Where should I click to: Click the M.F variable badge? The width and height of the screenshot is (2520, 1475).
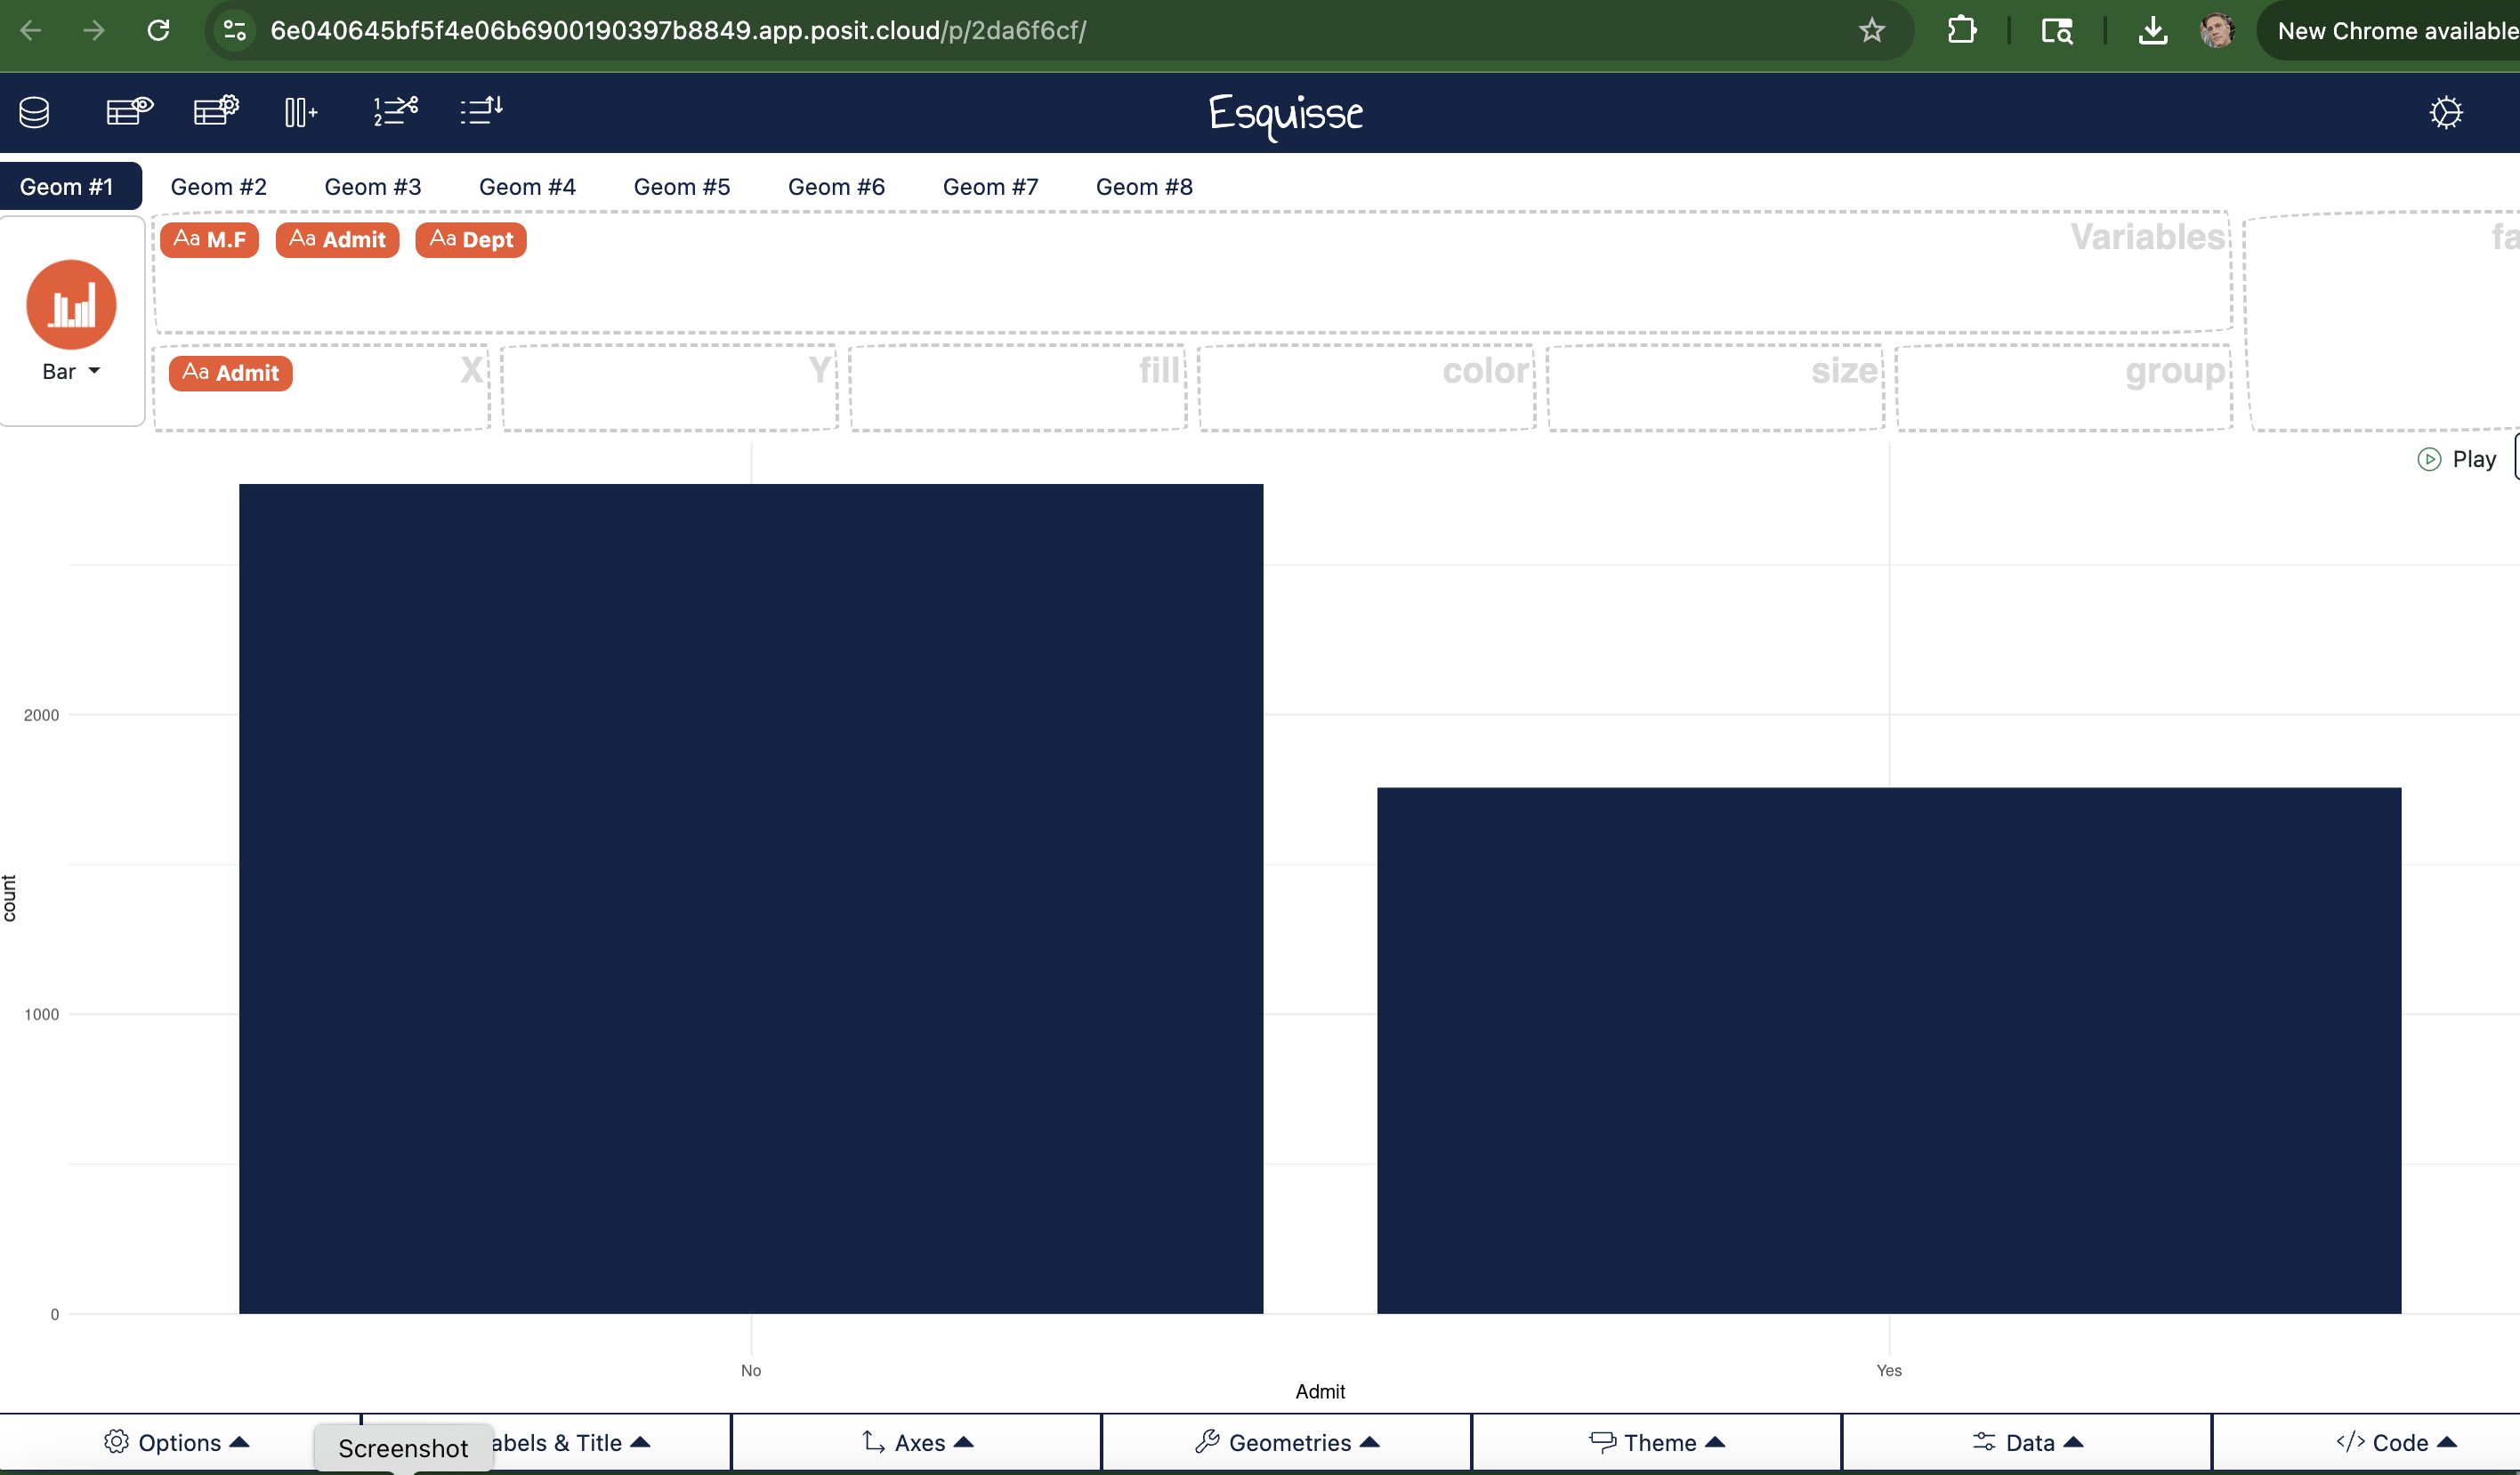[x=209, y=240]
